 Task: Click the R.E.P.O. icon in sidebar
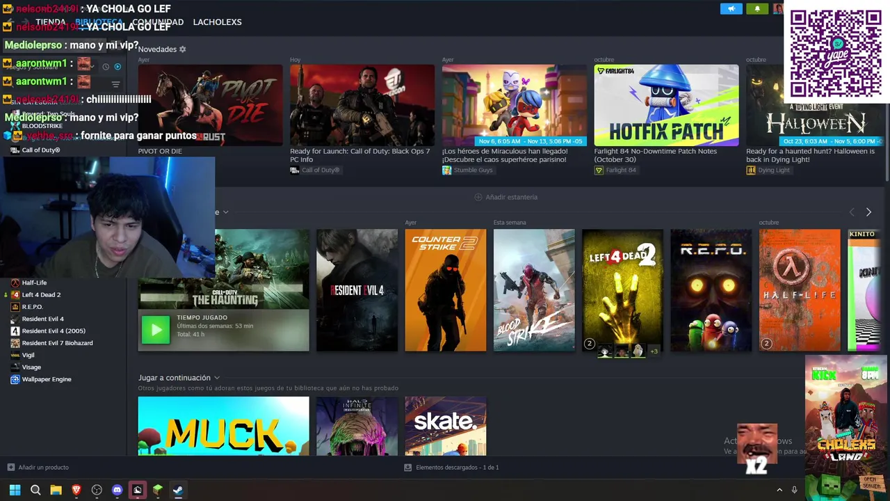(x=15, y=307)
